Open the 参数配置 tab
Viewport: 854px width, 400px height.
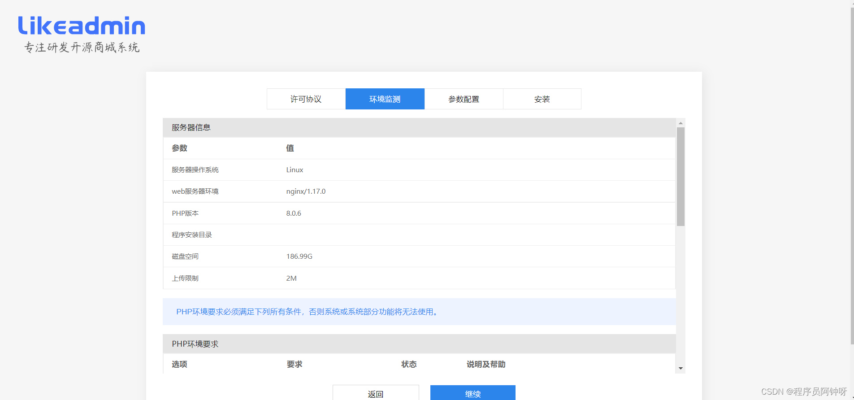(464, 99)
